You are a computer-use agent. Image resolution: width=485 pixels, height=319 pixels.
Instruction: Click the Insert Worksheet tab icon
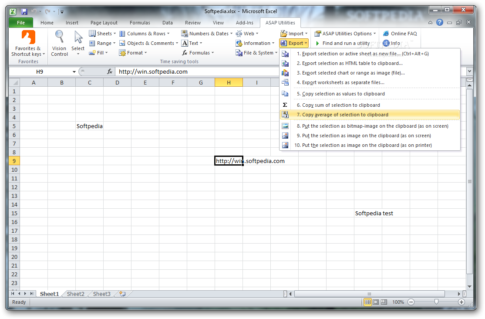(x=122, y=294)
